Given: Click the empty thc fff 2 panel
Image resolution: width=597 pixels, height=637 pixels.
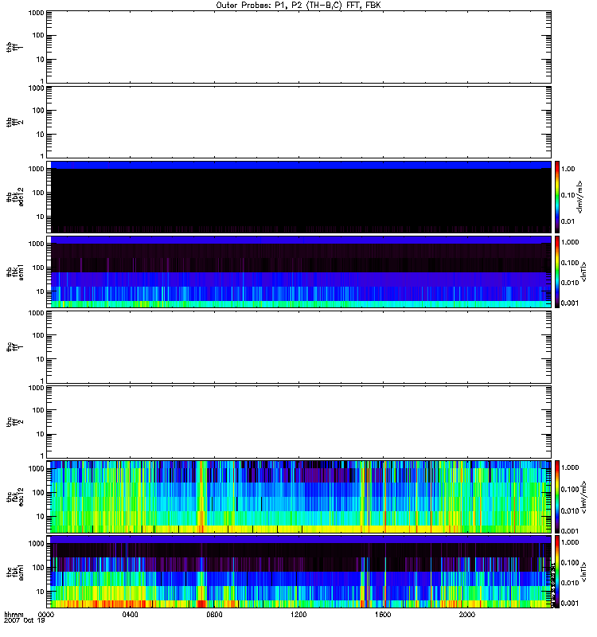Looking at the screenshot, I should pos(298,421).
